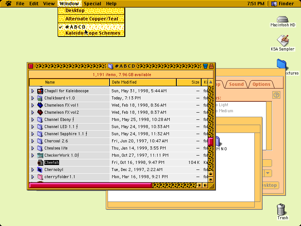Viewport: 301px width, 226px height.
Task: Click the paw scroll-down arrow in list window
Action: pyautogui.click(x=211, y=180)
